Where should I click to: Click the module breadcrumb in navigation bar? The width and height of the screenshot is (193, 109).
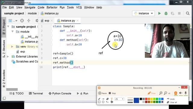point(32,13)
